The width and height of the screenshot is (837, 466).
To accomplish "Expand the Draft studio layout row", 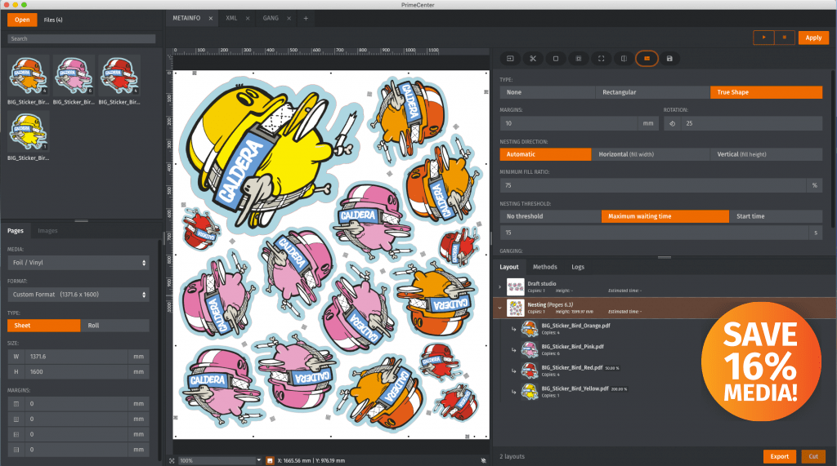I will coord(499,286).
